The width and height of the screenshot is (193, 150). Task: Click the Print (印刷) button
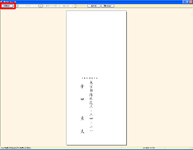tap(7, 6)
